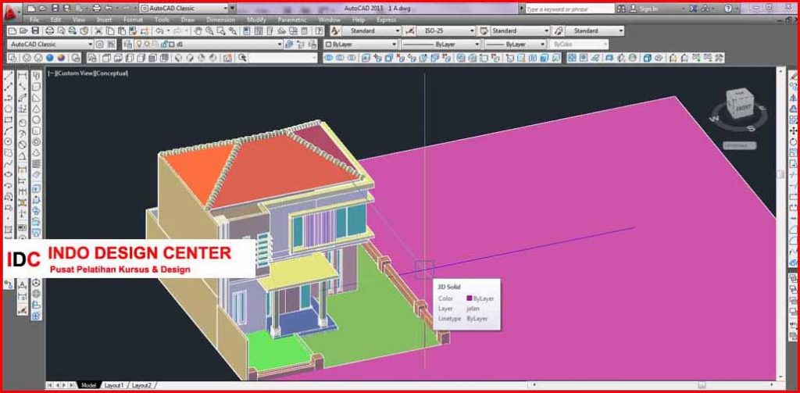Click the Multileader Style icon
This screenshot has width=800, height=393.
tap(558, 30)
